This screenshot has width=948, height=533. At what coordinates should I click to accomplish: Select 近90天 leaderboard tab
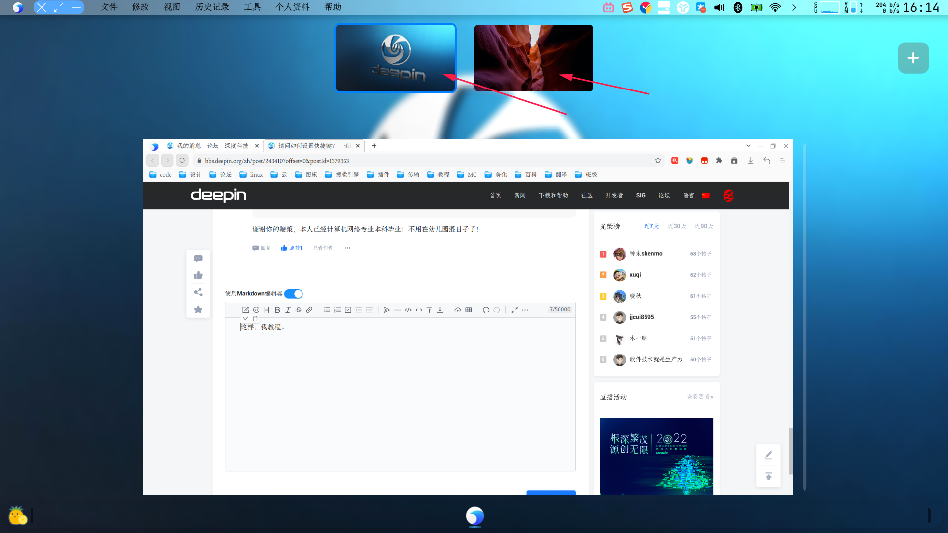tap(704, 226)
